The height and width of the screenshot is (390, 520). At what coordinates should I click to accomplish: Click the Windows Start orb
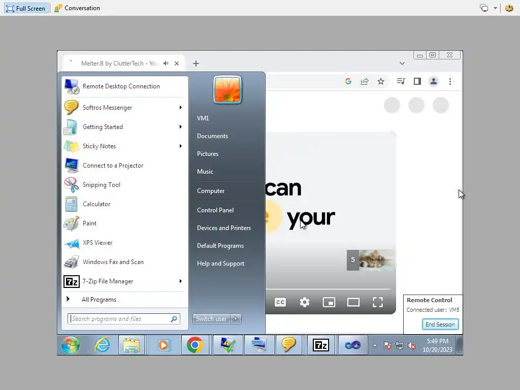[x=70, y=345]
